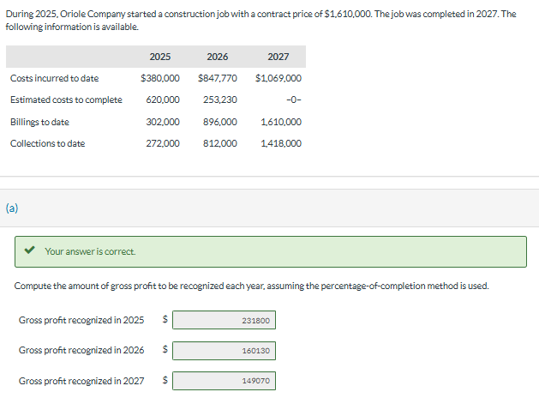Click the Collections to date row label
The width and height of the screenshot is (539, 404).
click(x=47, y=143)
